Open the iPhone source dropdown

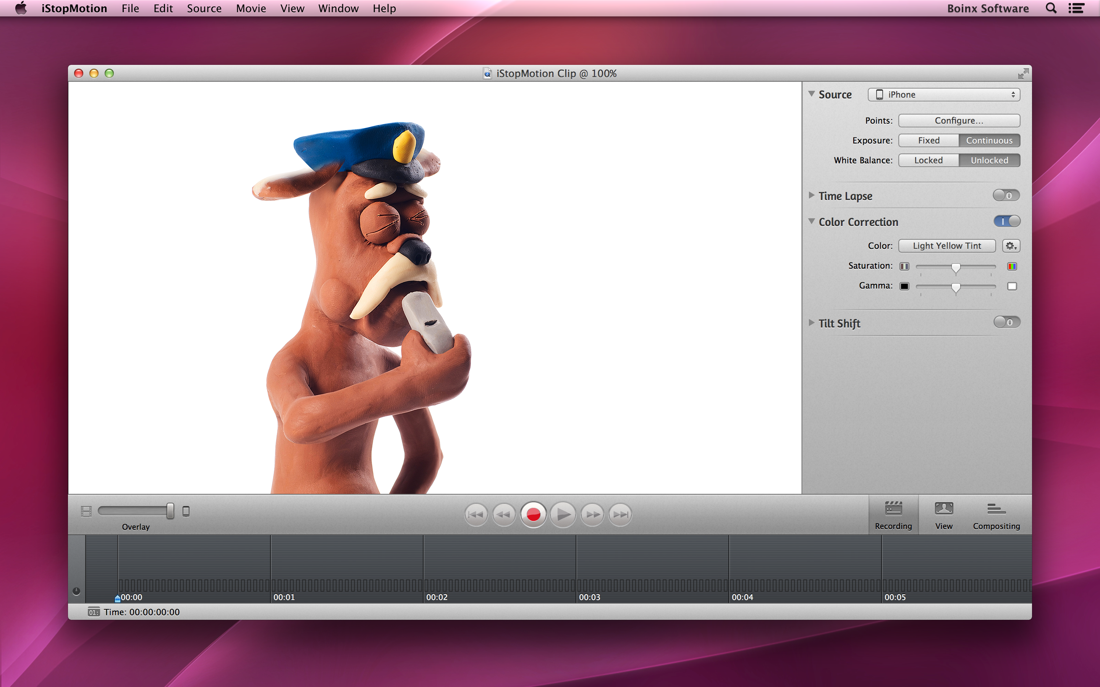(944, 95)
